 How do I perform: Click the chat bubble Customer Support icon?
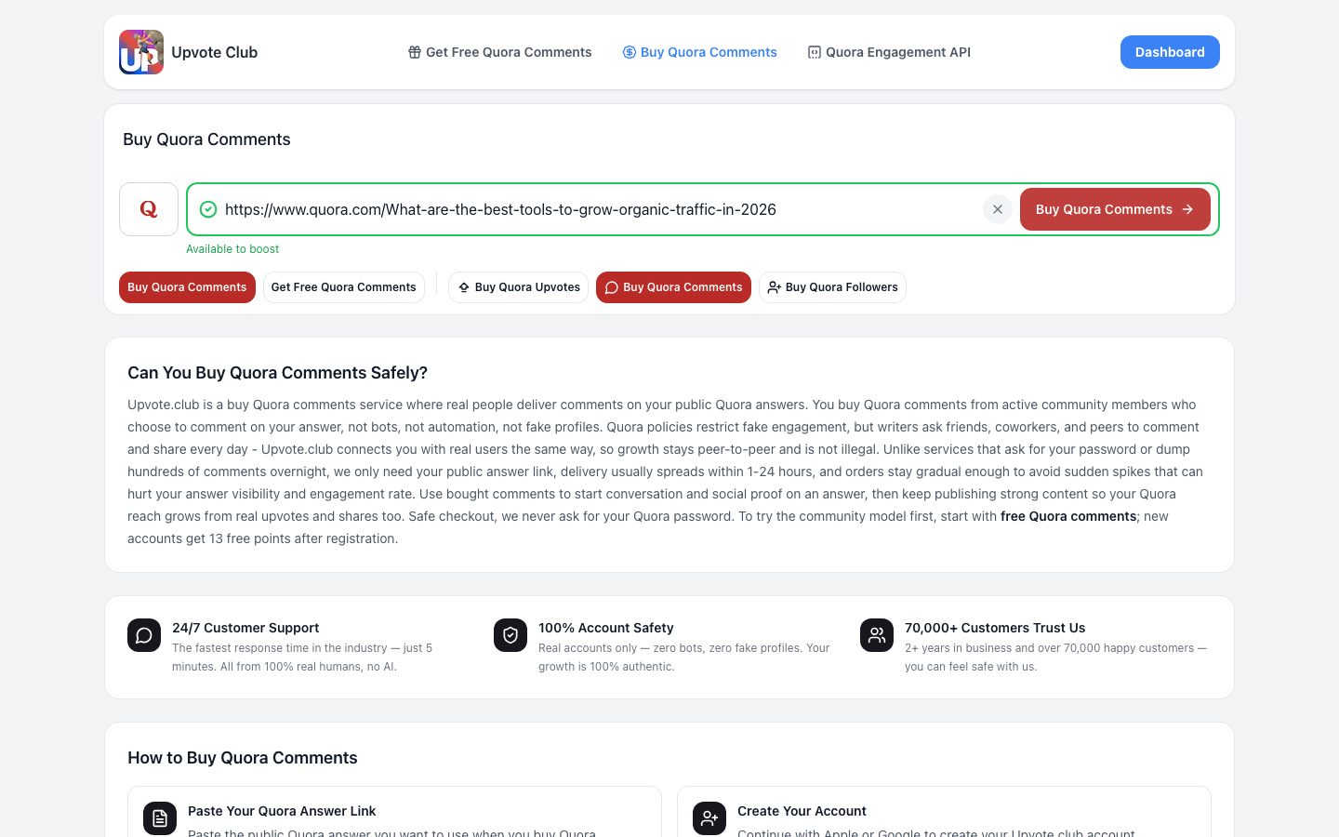[x=144, y=635]
